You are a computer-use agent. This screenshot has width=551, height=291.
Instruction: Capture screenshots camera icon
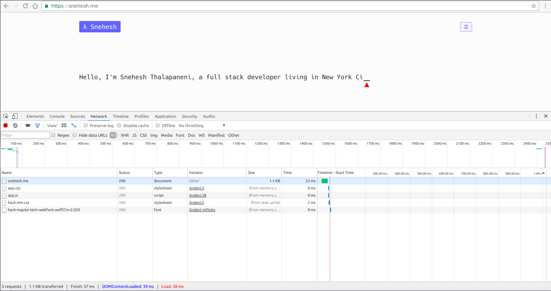(28, 125)
